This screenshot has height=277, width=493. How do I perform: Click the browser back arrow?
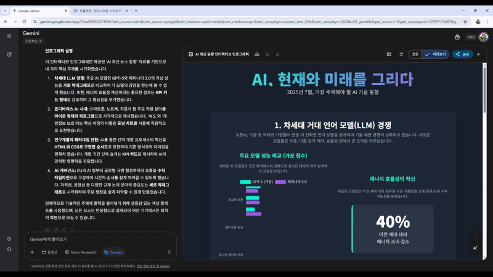click(6, 22)
